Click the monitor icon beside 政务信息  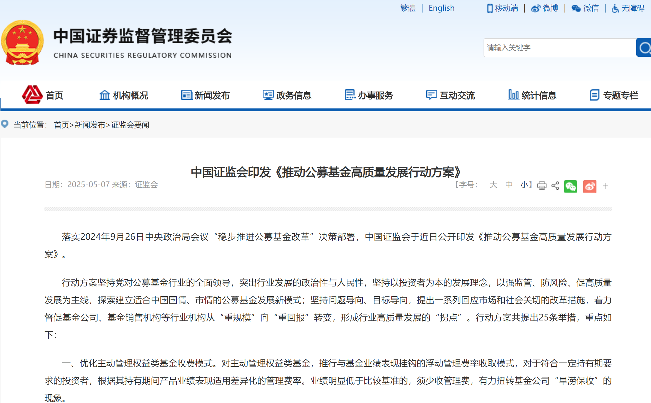click(268, 95)
